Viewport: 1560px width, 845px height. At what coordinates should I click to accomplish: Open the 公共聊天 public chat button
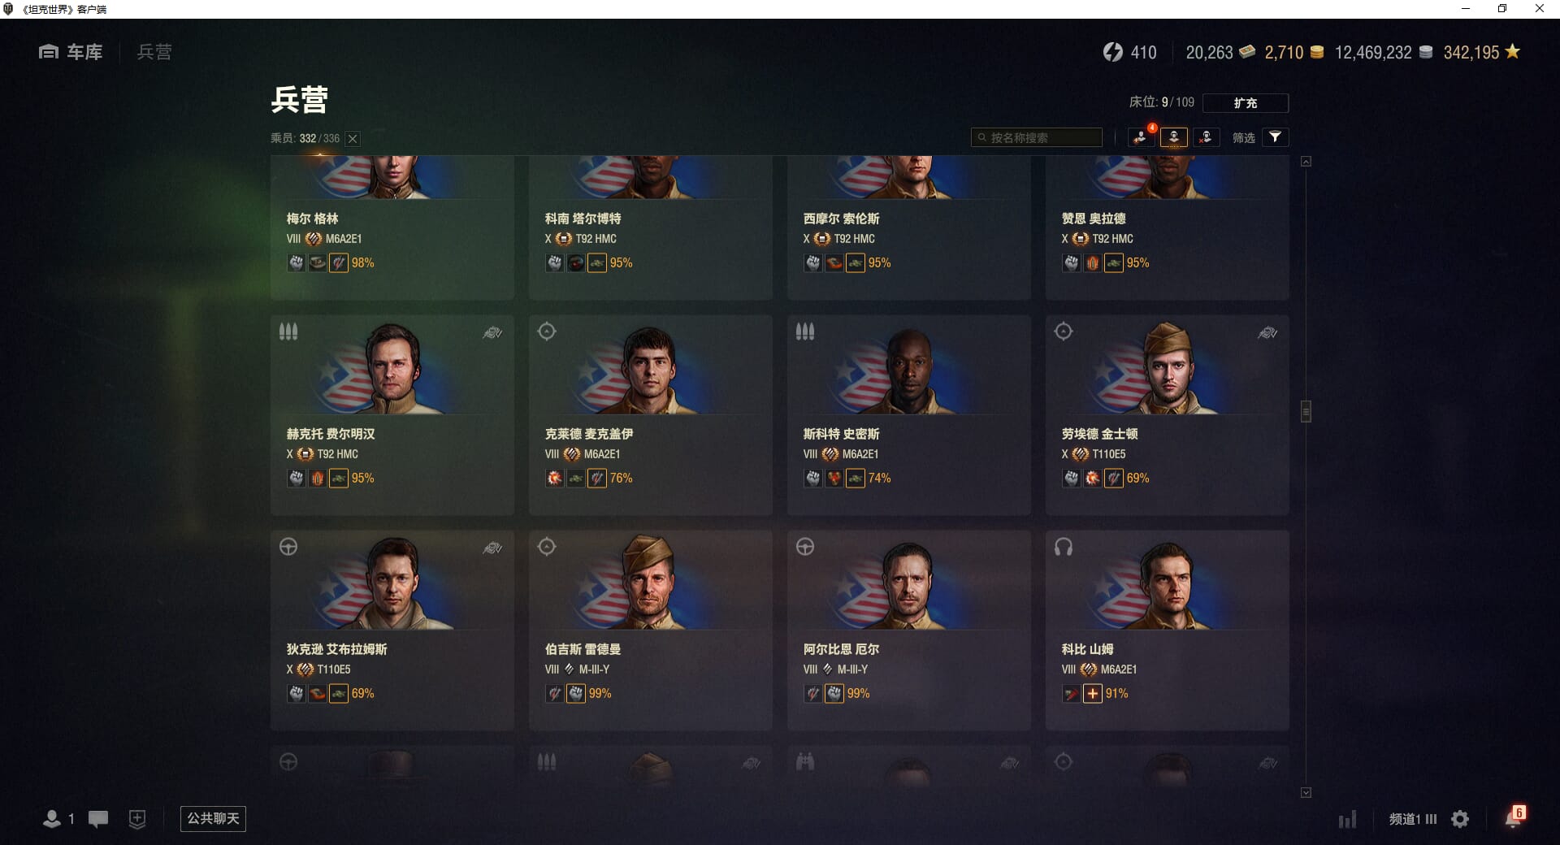(213, 818)
